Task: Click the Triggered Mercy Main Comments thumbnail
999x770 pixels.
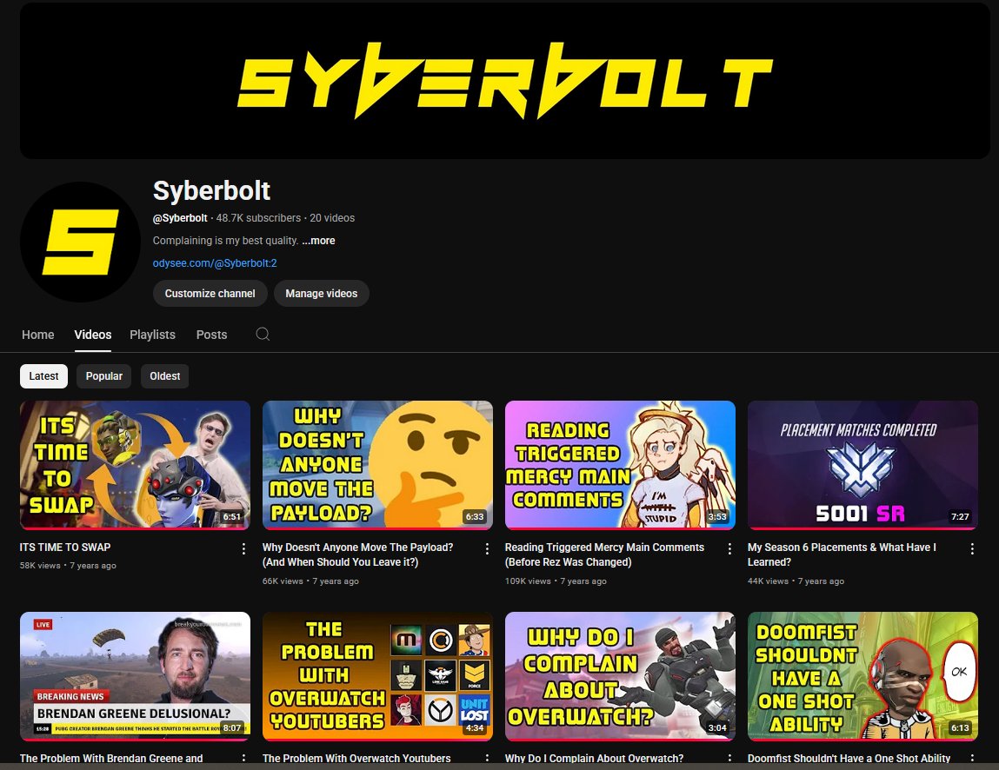Action: [620, 465]
